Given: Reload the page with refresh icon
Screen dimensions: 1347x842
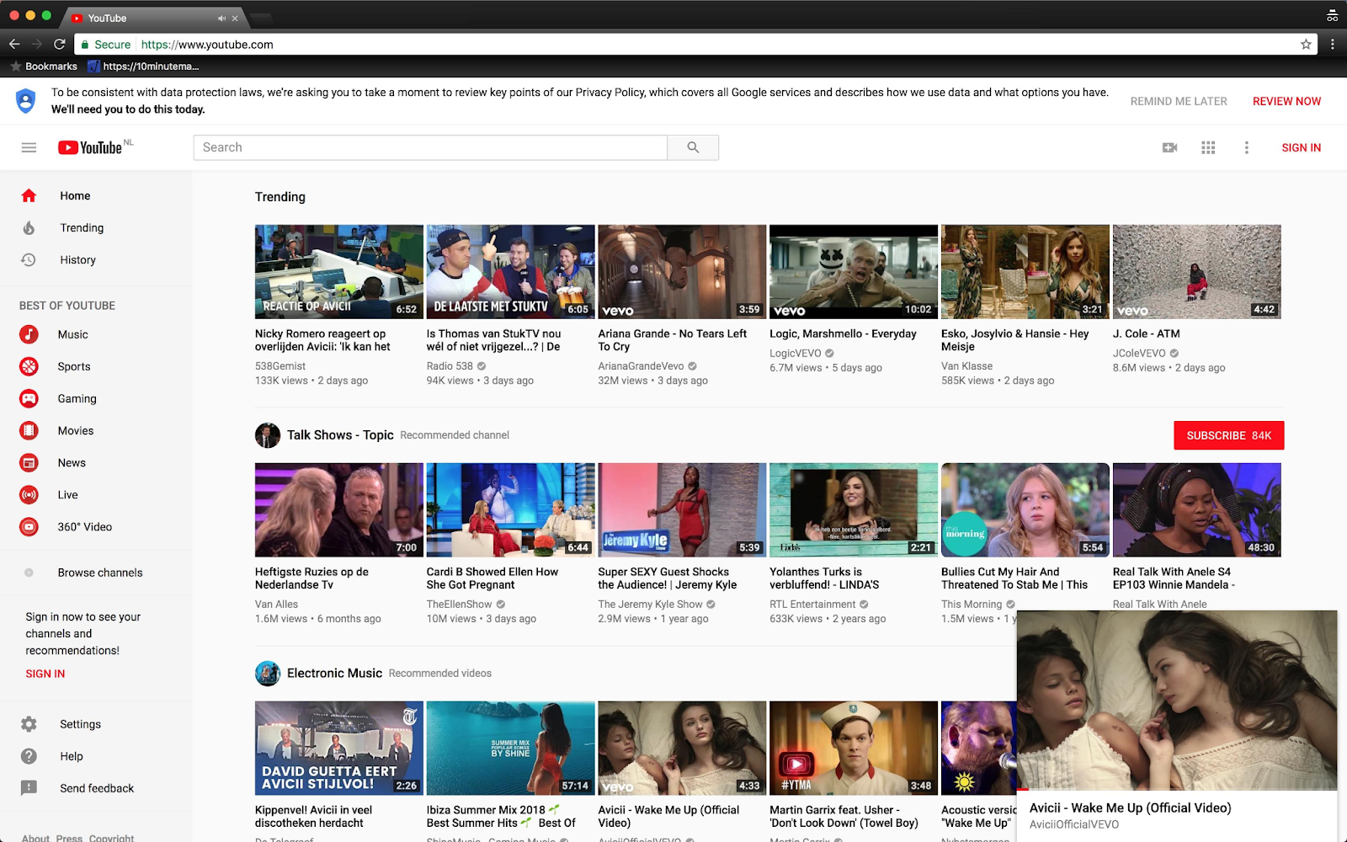Looking at the screenshot, I should tap(59, 44).
